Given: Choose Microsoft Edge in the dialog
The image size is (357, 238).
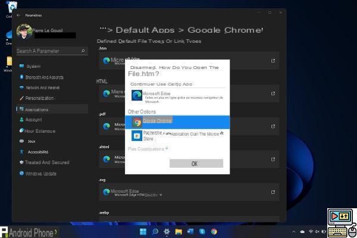Looking at the screenshot, I should [177, 97].
